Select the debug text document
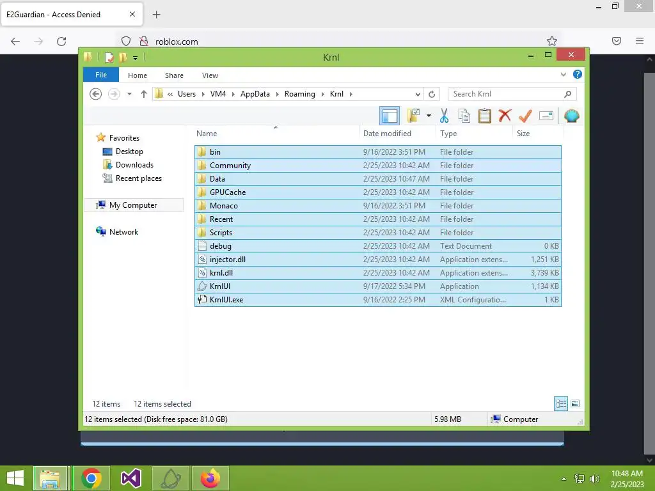 pos(377,246)
